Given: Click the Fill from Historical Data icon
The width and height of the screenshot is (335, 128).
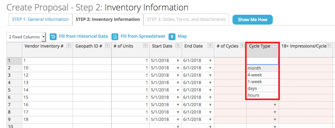Looking at the screenshot, I should 53,37.
